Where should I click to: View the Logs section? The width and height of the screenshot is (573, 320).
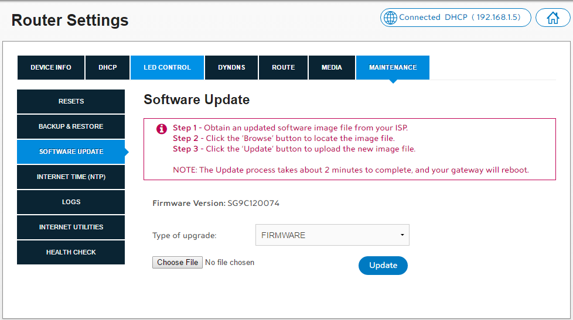[71, 202]
